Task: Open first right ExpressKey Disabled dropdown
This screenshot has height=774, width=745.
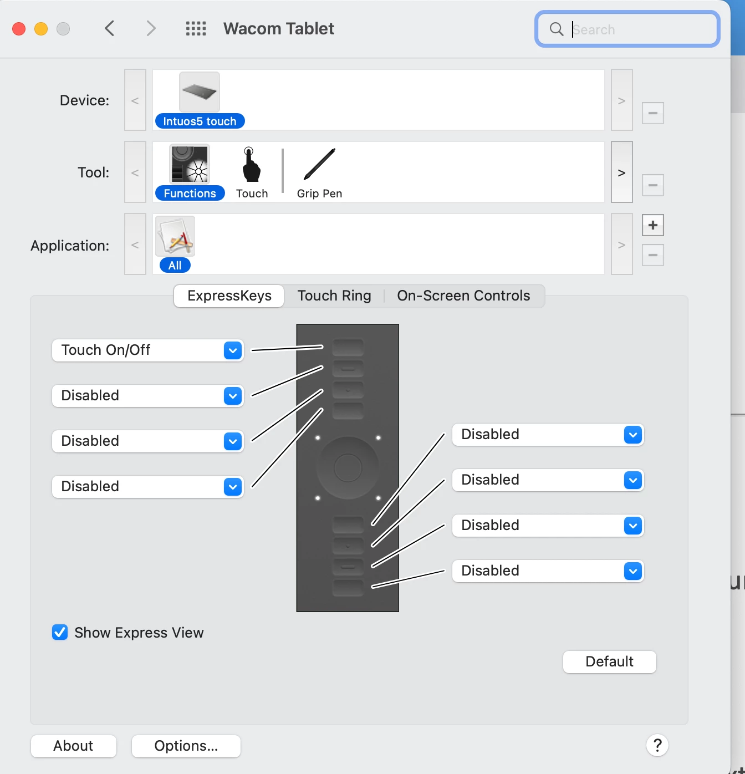Action: pos(548,435)
